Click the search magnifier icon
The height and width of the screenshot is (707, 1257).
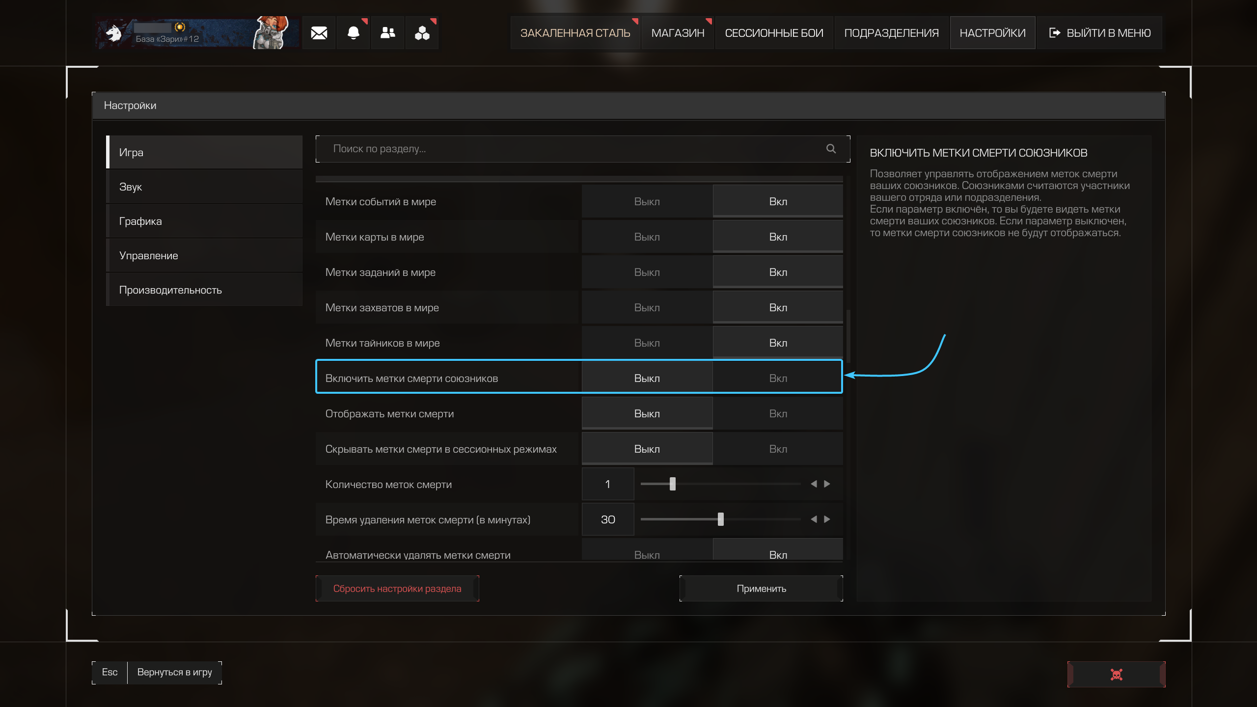(831, 149)
